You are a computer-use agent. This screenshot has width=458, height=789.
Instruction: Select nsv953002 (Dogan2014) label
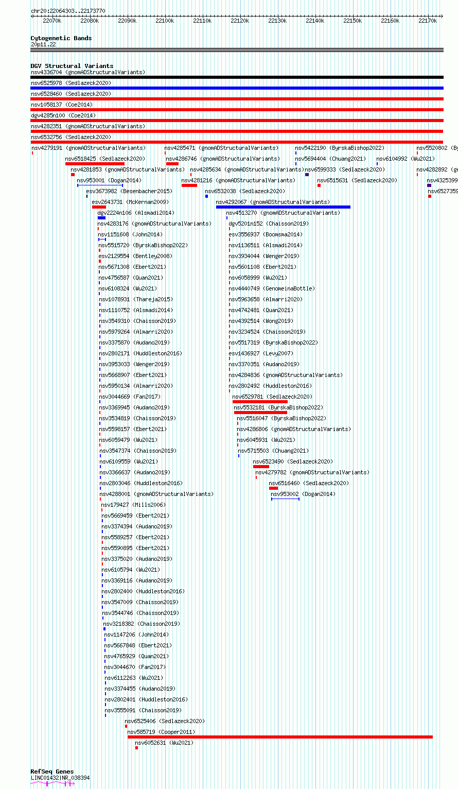303,494
